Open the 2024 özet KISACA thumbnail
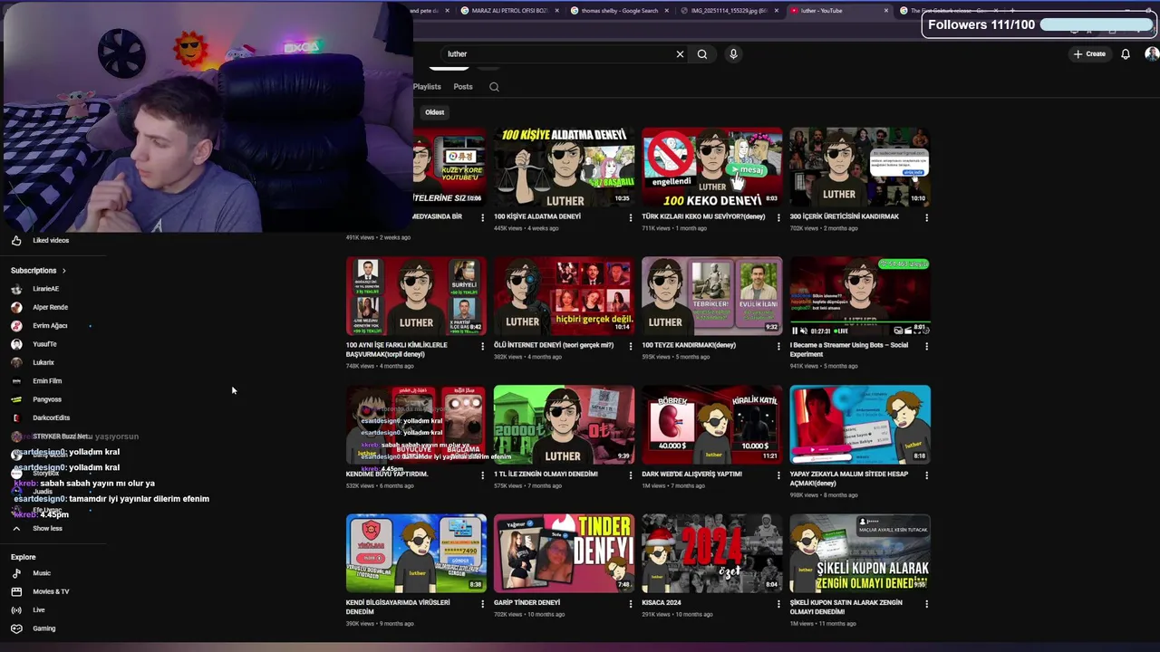 pos(712,553)
